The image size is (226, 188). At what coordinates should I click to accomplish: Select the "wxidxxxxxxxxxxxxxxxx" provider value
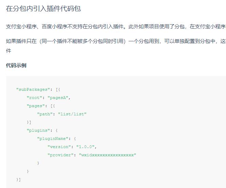(x=108, y=155)
